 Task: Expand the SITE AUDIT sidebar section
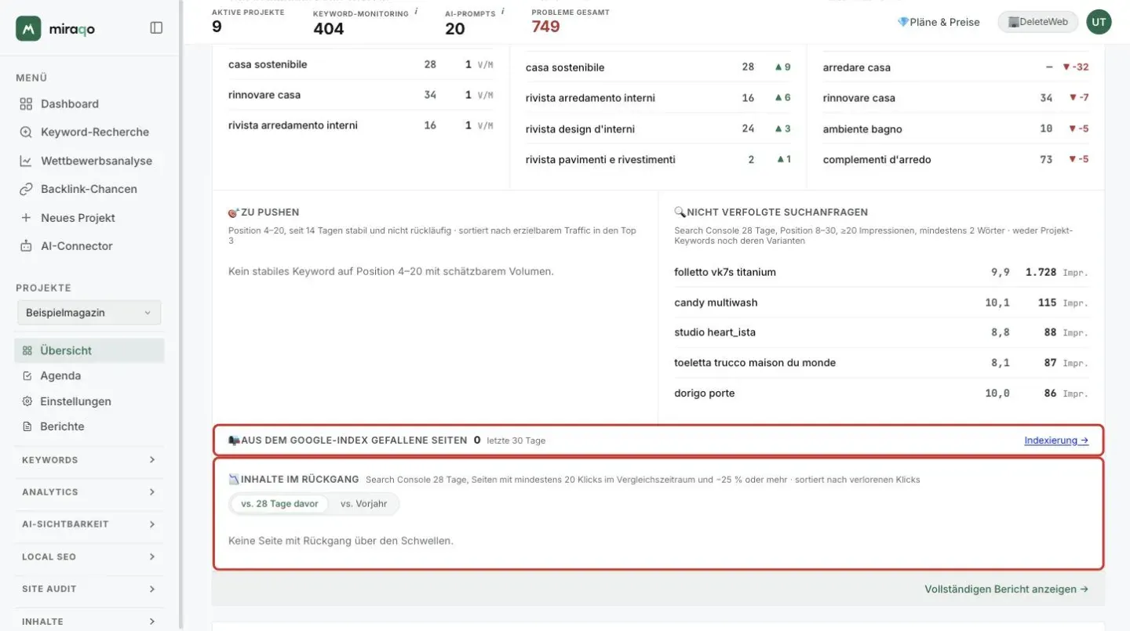pyautogui.click(x=89, y=589)
